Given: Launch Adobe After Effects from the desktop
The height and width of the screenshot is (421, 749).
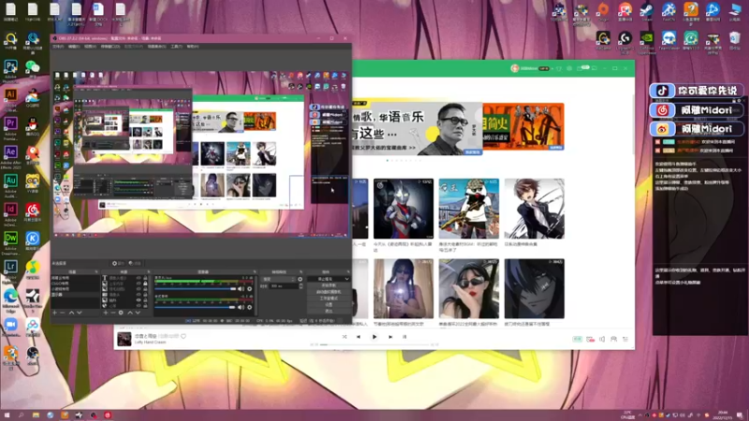Looking at the screenshot, I should (10, 152).
